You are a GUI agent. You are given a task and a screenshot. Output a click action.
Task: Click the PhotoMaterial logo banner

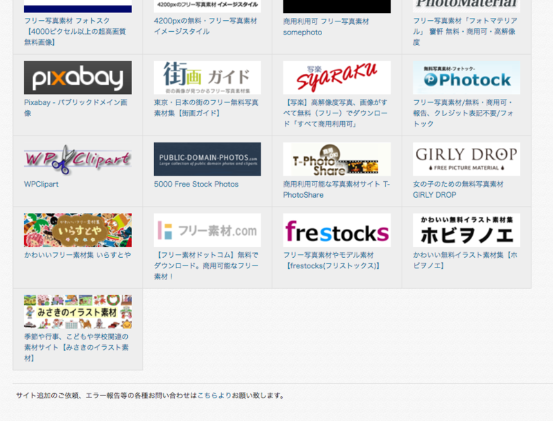pyautogui.click(x=466, y=6)
